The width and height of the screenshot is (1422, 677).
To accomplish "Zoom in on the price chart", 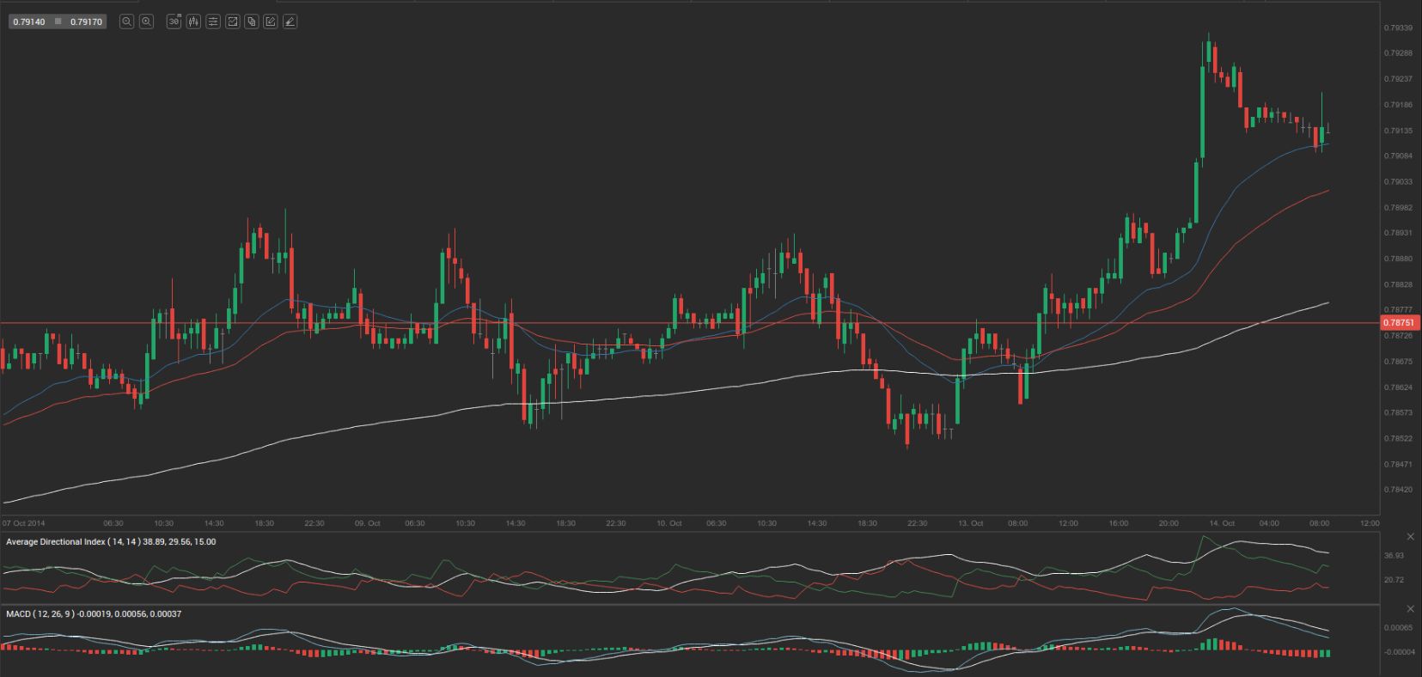I will click(x=147, y=21).
